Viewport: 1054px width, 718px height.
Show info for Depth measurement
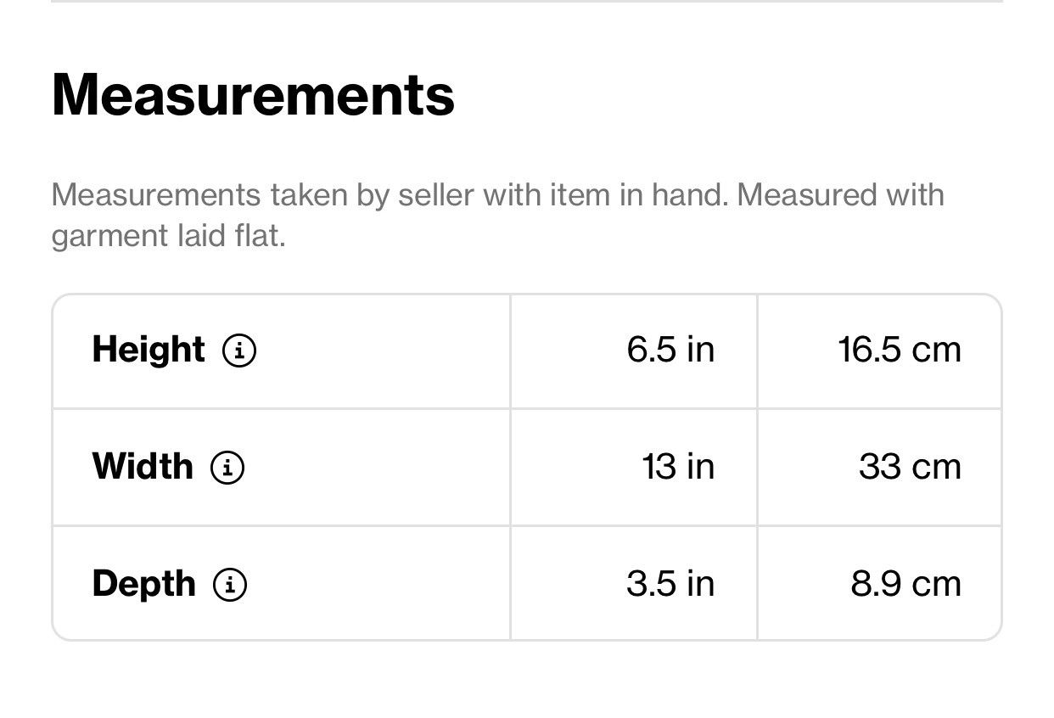230,584
